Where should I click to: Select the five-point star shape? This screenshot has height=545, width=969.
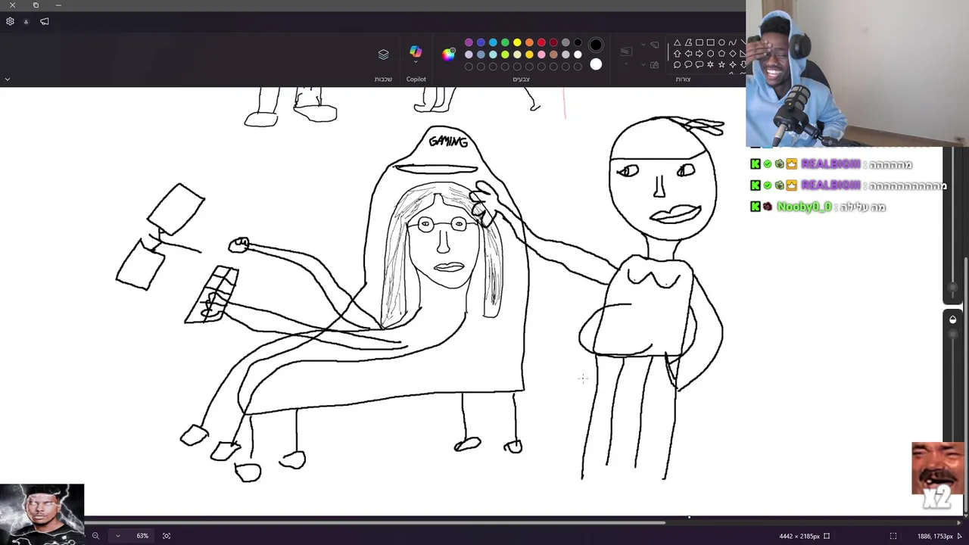pyautogui.click(x=721, y=64)
